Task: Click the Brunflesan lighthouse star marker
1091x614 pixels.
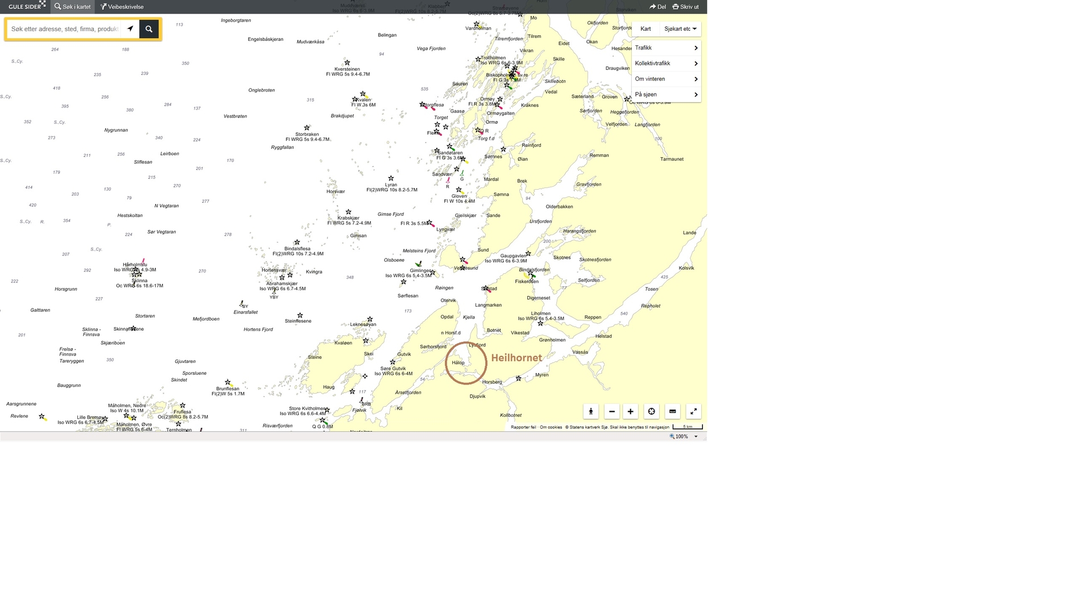Action: point(227,383)
